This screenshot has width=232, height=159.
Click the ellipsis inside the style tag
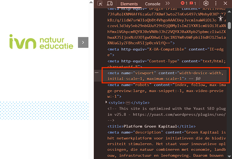pyautogui.click(x=128, y=103)
